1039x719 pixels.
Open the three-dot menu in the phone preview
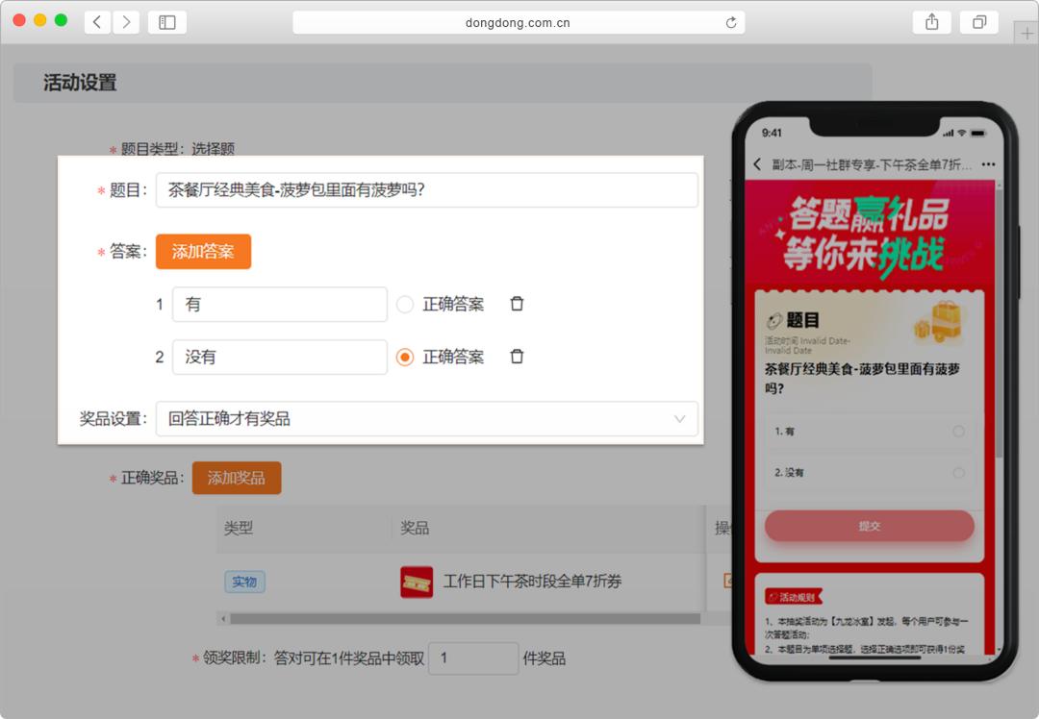click(988, 164)
